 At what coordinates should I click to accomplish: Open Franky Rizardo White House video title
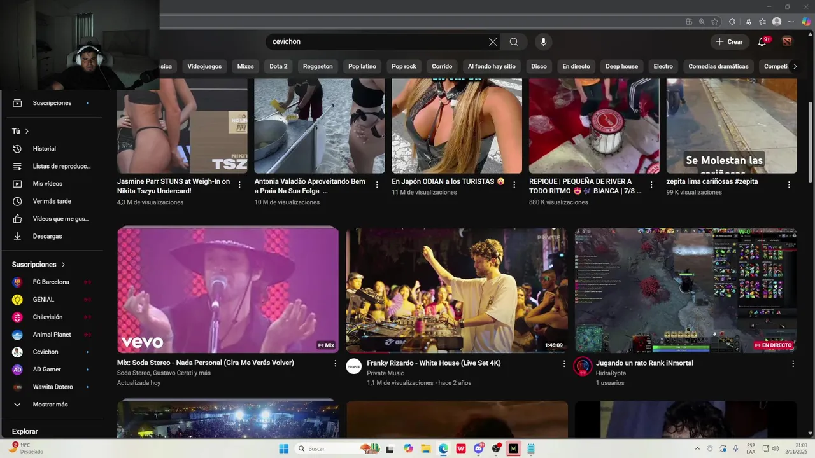pos(434,363)
